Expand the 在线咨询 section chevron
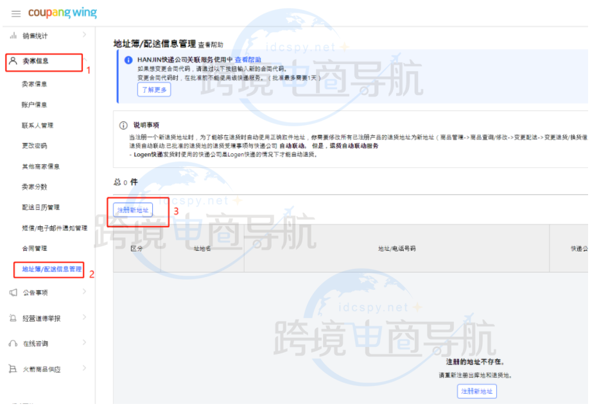Viewport: 599px width, 411px height. (84, 343)
